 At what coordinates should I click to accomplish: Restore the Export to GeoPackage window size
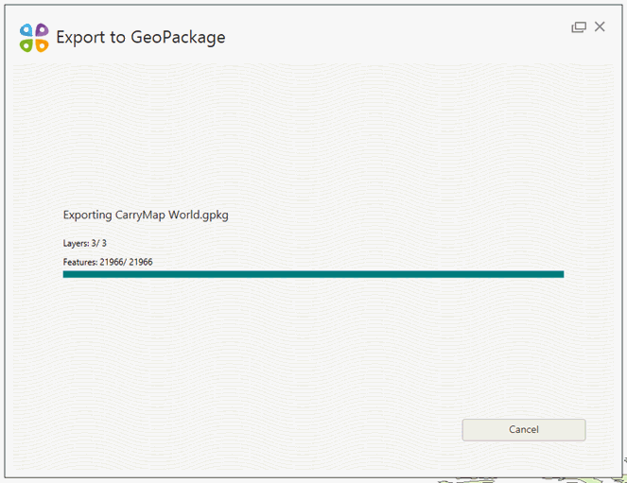point(579,27)
